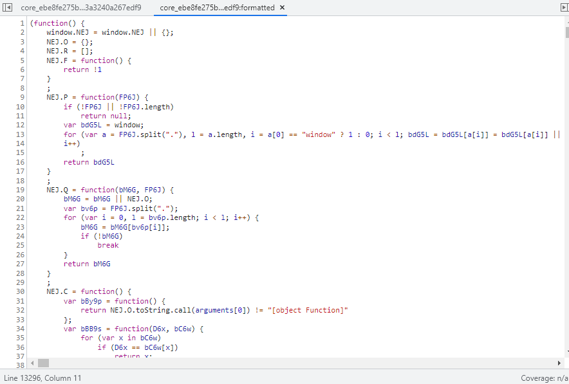Click the horizontal scrollbar right arrow
569x384 pixels.
tap(559, 363)
